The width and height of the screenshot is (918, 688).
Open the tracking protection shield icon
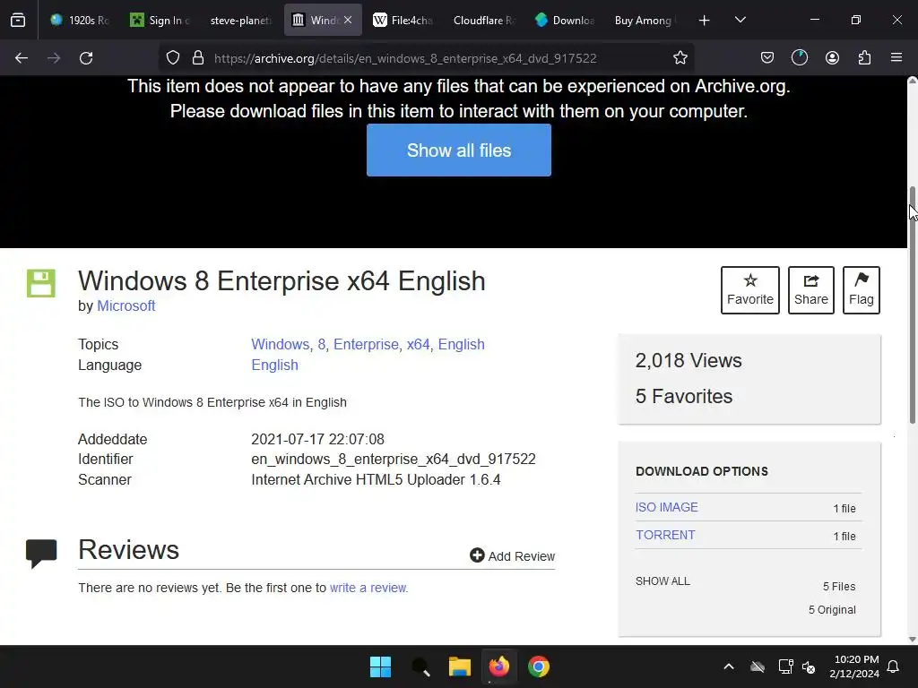pos(173,58)
